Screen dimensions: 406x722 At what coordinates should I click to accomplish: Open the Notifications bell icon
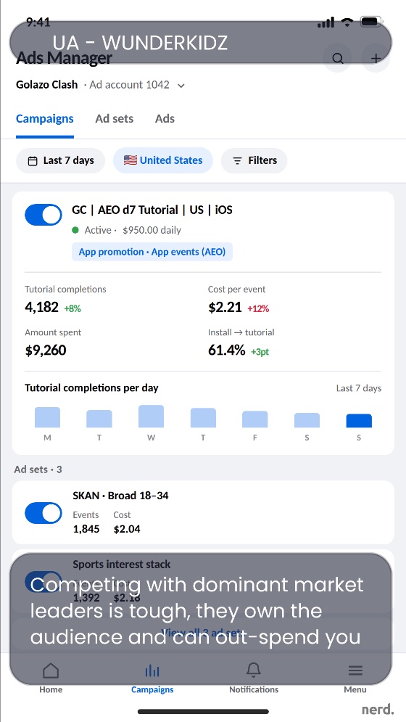254,670
